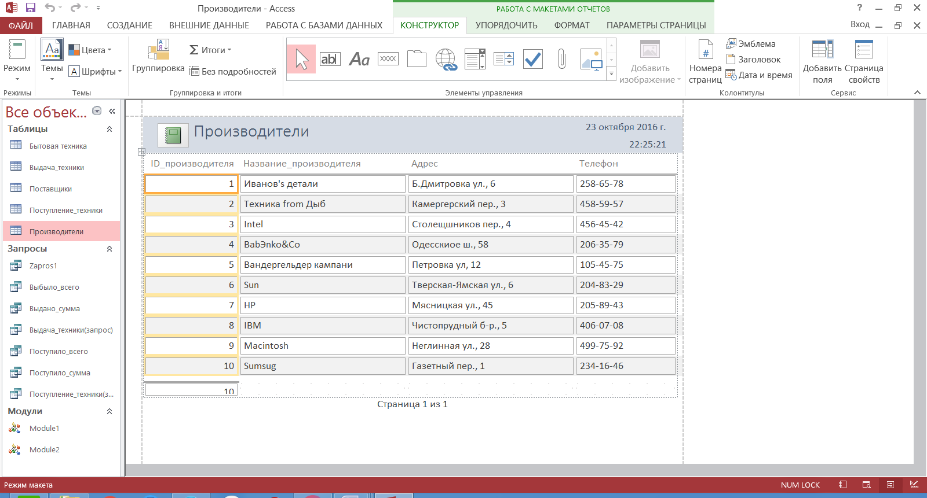Click the Вход sign-in link

click(x=860, y=24)
